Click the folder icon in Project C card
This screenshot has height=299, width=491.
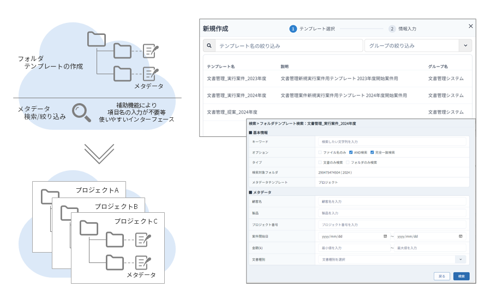(x=89, y=227)
